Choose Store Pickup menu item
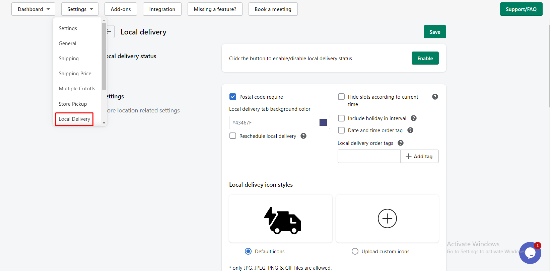 [73, 104]
